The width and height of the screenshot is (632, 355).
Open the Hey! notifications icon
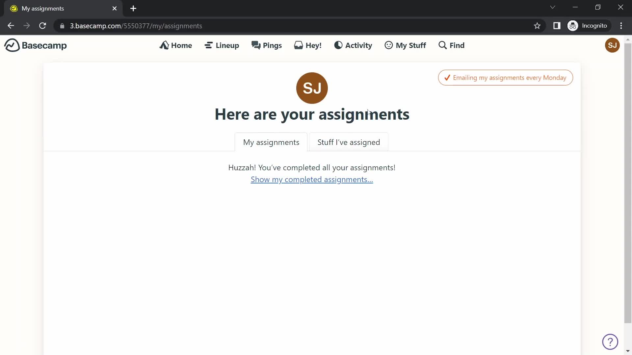click(x=309, y=45)
